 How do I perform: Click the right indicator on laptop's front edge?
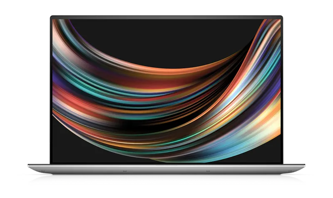(207, 170)
